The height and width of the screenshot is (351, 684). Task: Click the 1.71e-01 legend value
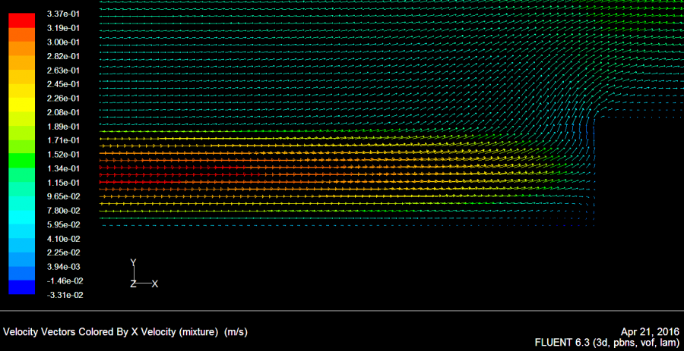[x=63, y=140]
